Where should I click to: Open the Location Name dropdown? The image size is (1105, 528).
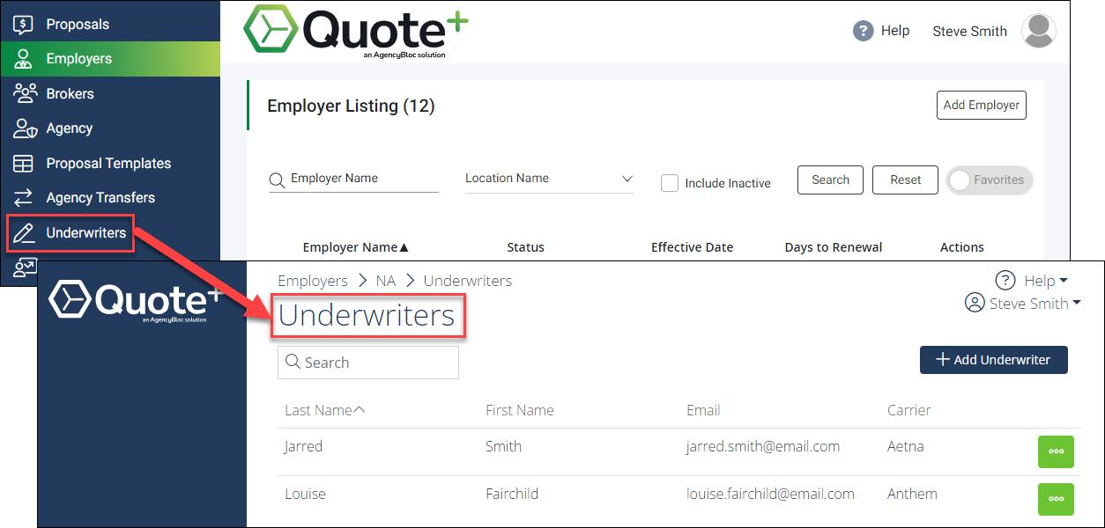(550, 178)
